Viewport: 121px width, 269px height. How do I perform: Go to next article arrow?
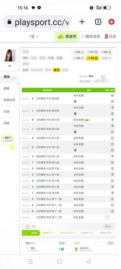coord(65,249)
